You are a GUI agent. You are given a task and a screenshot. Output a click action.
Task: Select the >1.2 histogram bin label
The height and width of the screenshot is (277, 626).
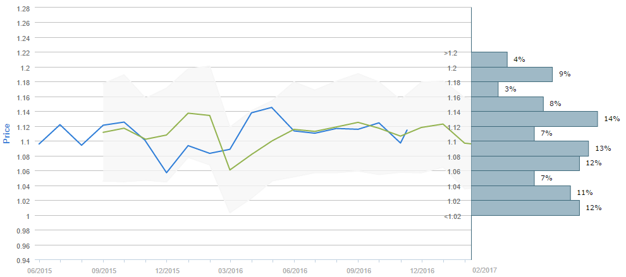click(450, 53)
